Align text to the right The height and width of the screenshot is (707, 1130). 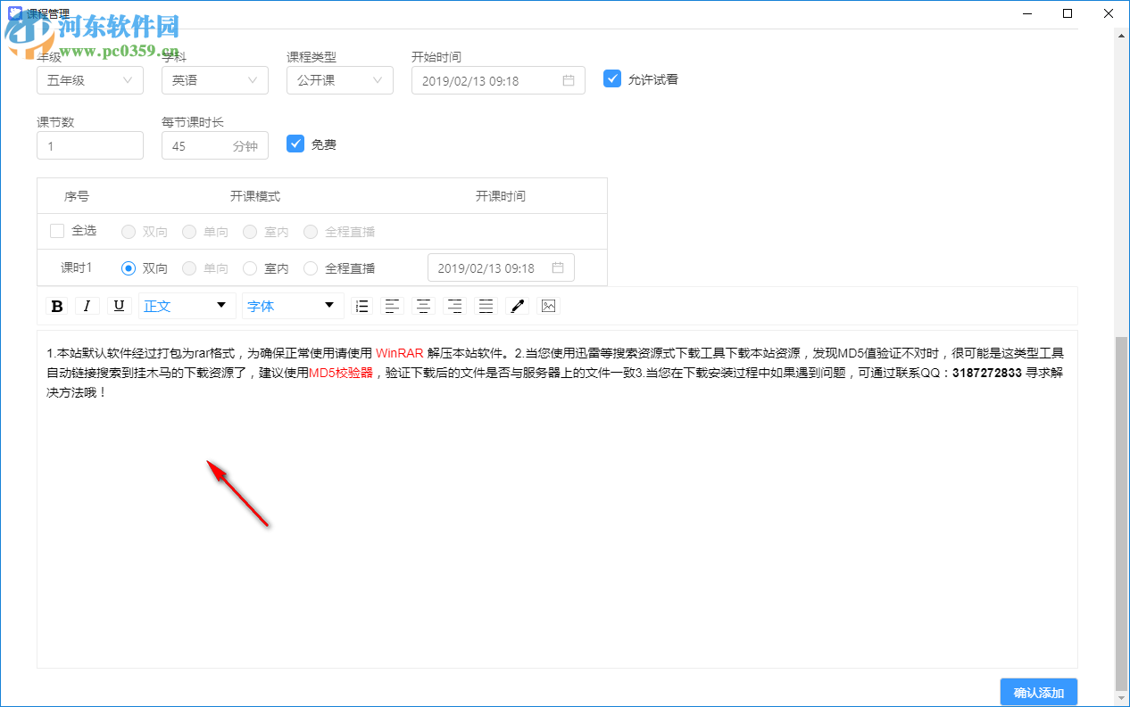pos(454,306)
